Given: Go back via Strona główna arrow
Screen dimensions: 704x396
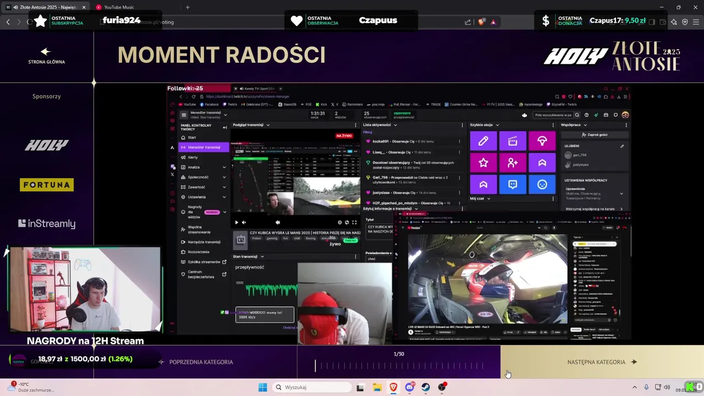Looking at the screenshot, I should [x=46, y=52].
